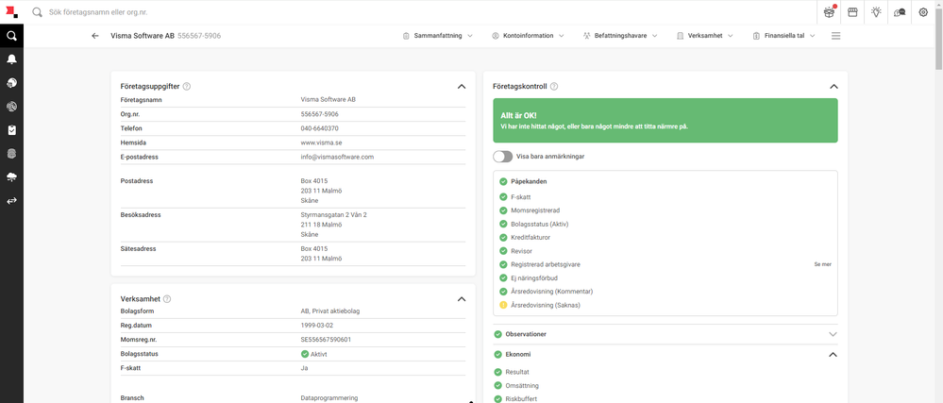Open the chat support icon
Screen dimensions: 943x403
click(x=900, y=12)
